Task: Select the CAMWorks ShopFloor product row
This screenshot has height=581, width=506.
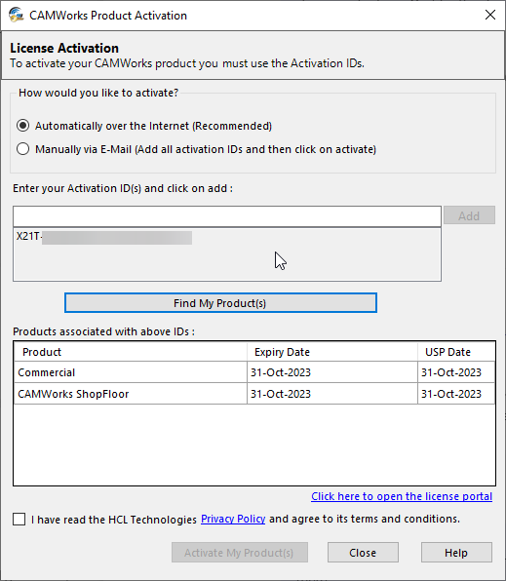Action: (x=254, y=394)
